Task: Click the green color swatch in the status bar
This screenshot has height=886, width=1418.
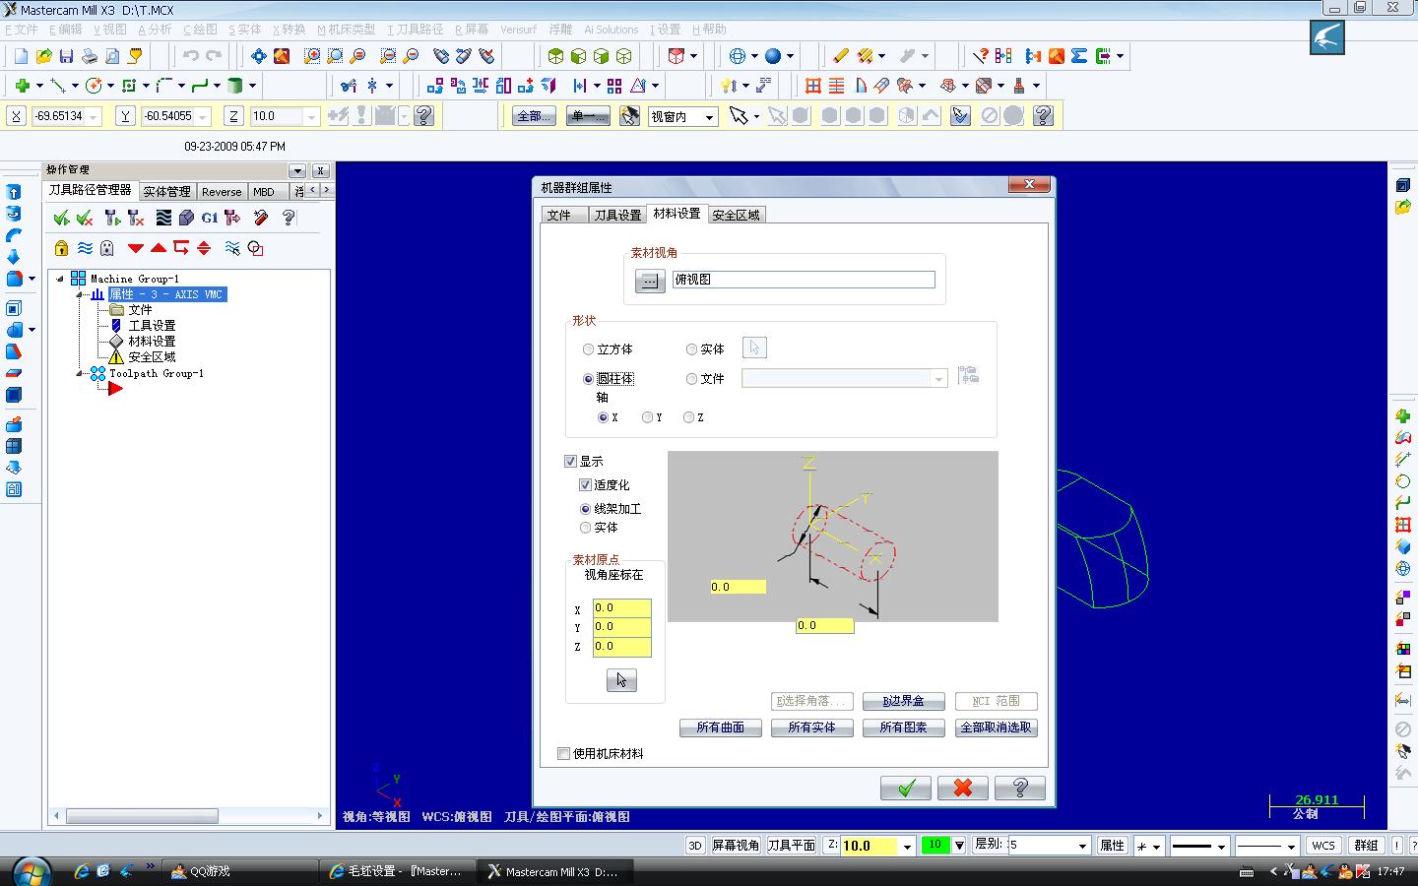Action: (935, 845)
